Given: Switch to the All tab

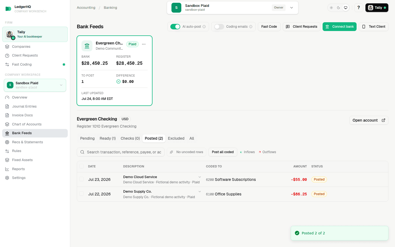Looking at the screenshot, I should point(192,138).
